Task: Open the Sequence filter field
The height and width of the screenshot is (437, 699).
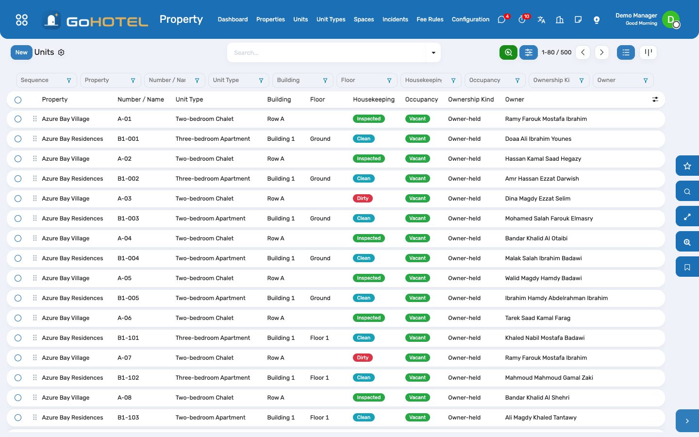Action: click(x=46, y=80)
